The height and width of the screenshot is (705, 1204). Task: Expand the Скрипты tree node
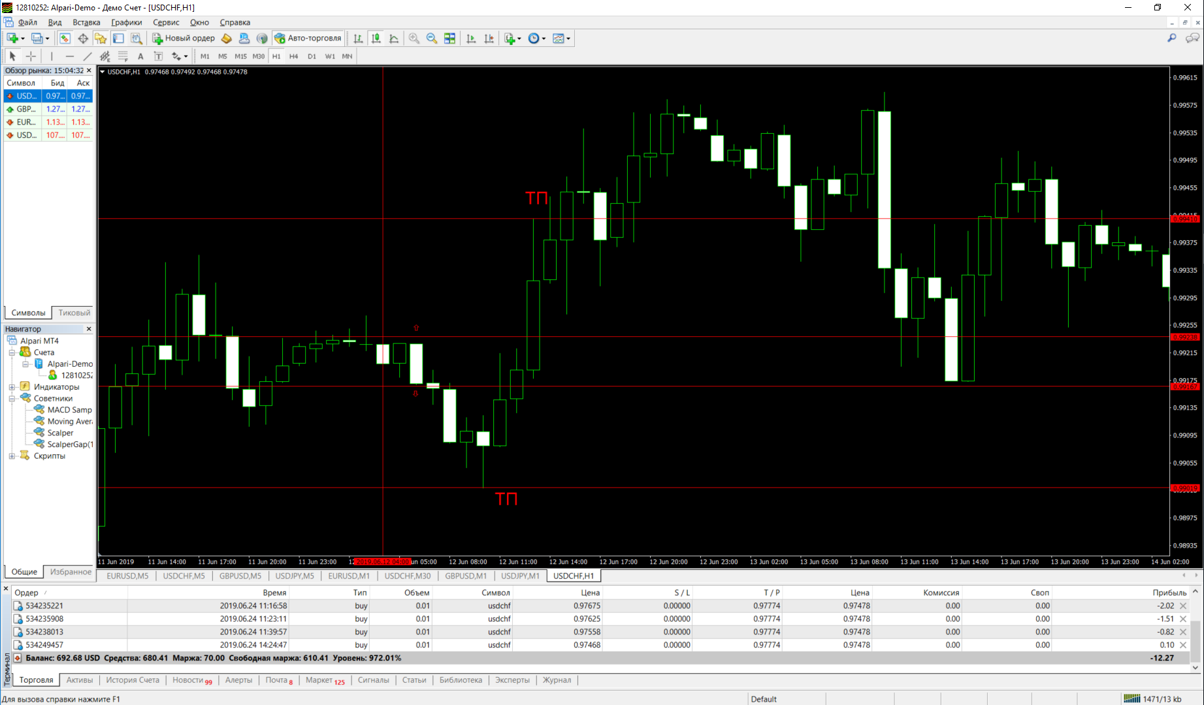click(12, 456)
